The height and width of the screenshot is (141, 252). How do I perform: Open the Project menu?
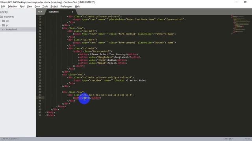(54, 6)
